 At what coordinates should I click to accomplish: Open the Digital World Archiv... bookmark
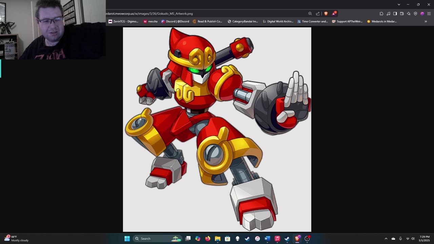278,21
